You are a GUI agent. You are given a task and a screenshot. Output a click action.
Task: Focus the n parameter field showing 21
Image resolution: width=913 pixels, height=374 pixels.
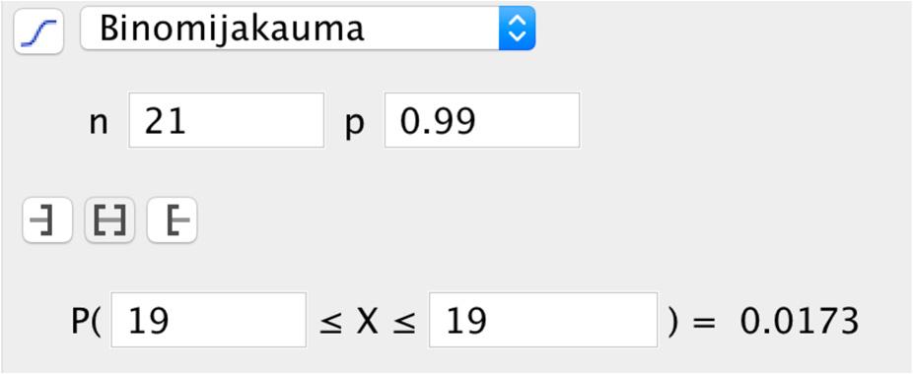[x=227, y=120]
